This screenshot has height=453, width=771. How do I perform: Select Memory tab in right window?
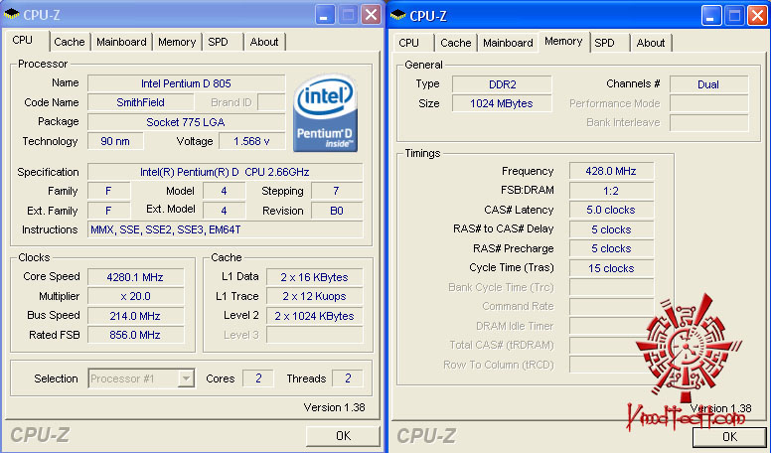[x=563, y=42]
